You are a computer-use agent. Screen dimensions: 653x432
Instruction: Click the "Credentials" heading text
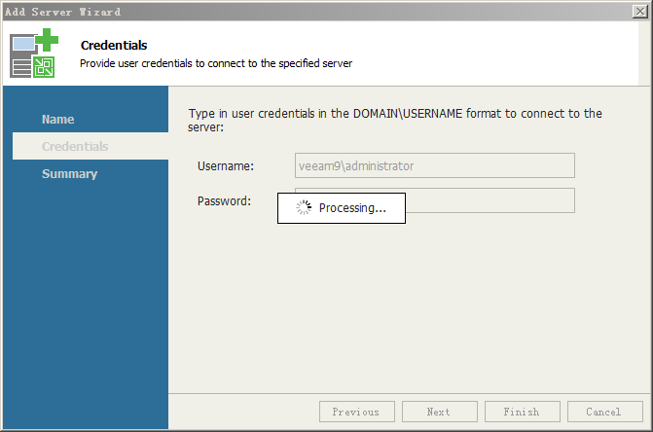pos(114,45)
